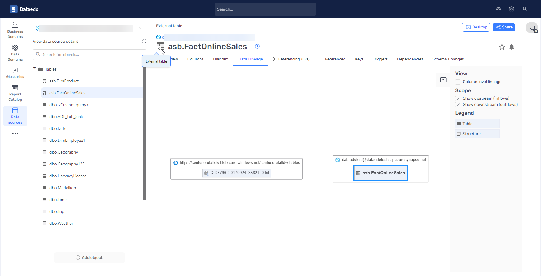
Task: Select dbo.<Custom query> in tree
Action: [x=92, y=105]
